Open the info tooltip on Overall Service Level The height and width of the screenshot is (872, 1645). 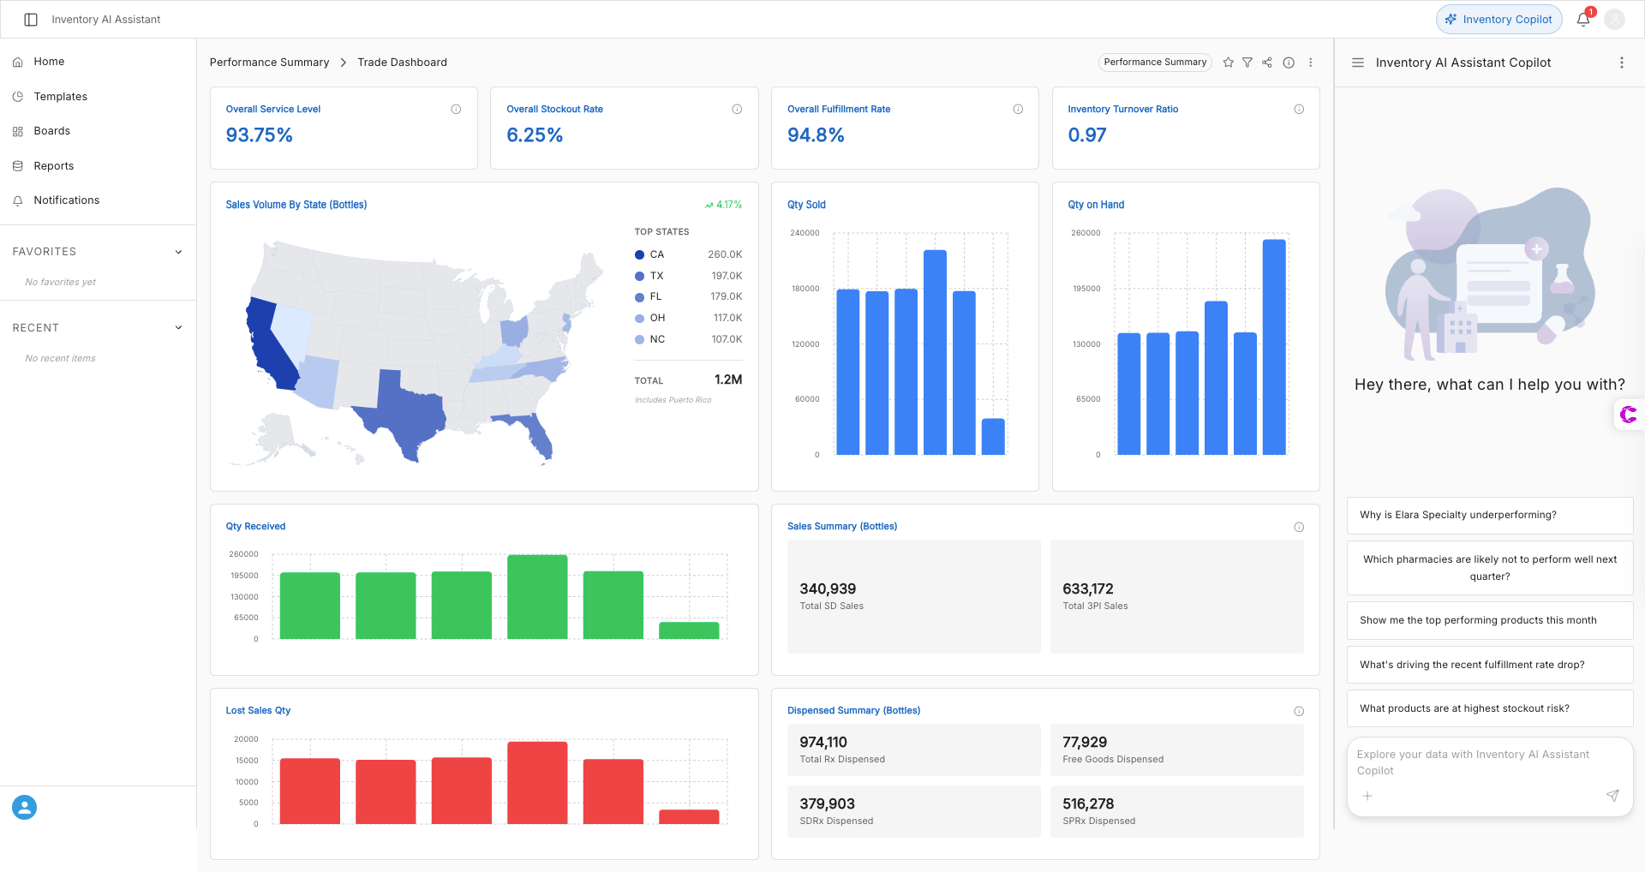[x=456, y=109]
